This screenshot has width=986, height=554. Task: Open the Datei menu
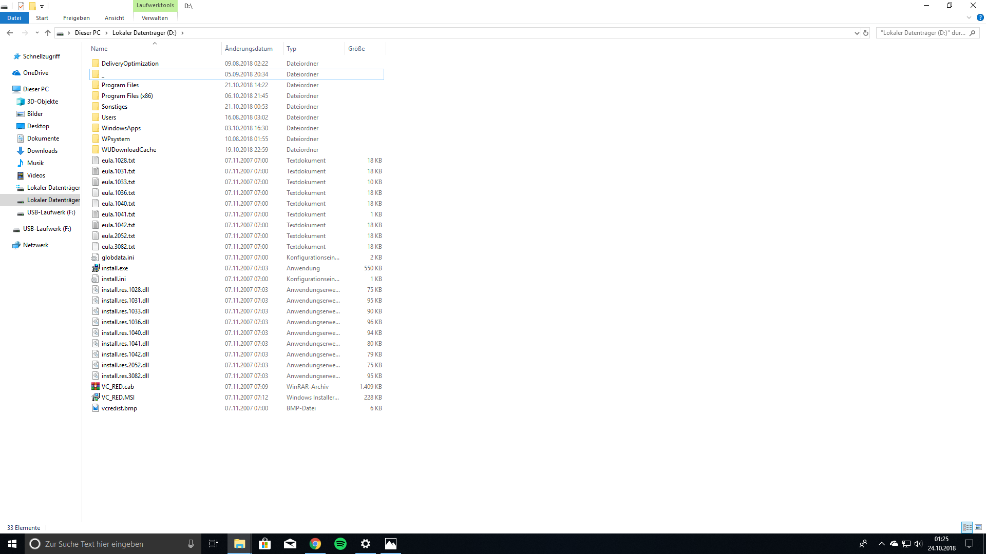click(14, 18)
